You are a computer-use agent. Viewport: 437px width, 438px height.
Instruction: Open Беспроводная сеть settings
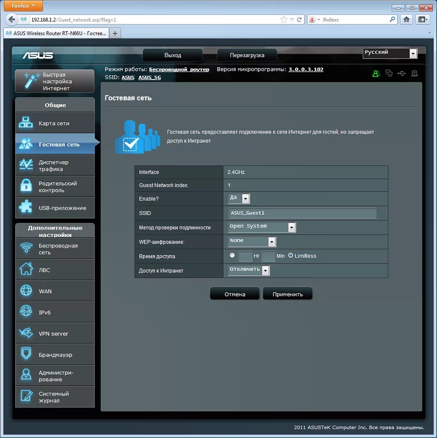point(55,248)
